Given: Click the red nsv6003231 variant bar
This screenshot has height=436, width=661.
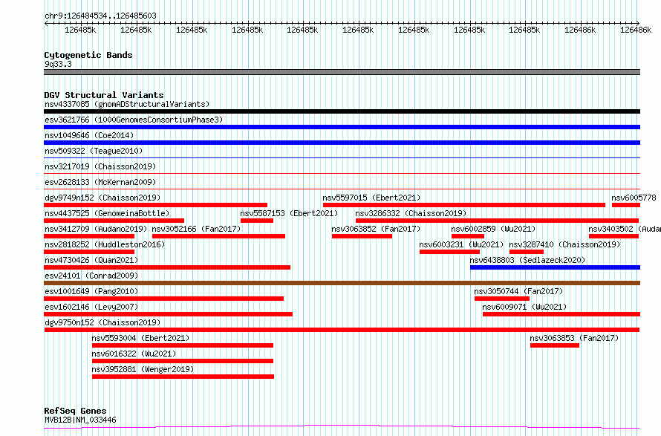Looking at the screenshot, I should click(449, 252).
